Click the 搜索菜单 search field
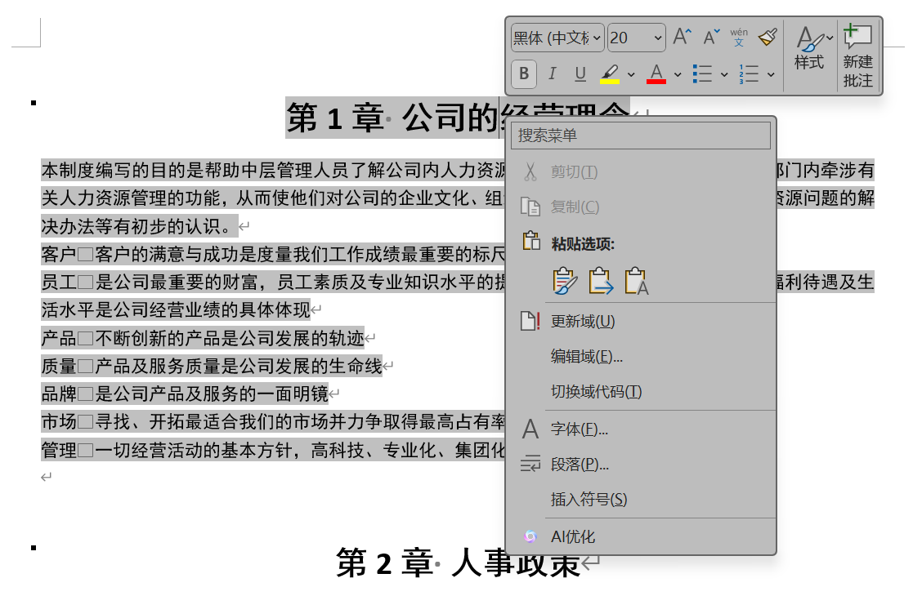The width and height of the screenshot is (922, 596). tap(640, 136)
